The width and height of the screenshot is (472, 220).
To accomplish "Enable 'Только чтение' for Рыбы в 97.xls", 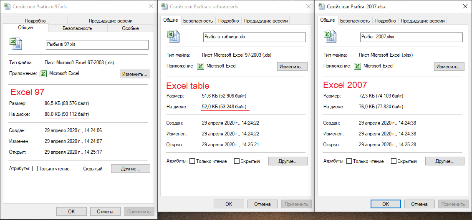I will click(x=35, y=169).
